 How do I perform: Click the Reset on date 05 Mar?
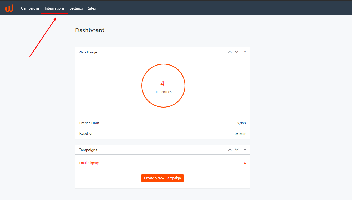point(240,134)
